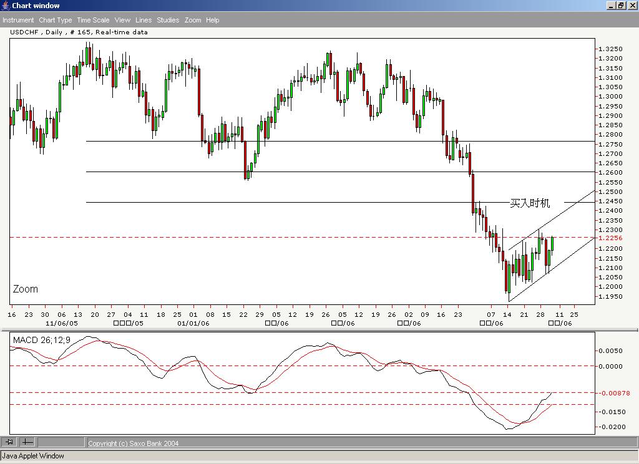The height and width of the screenshot is (464, 639).
Task: Open the Instrument menu
Action: pyautogui.click(x=18, y=20)
